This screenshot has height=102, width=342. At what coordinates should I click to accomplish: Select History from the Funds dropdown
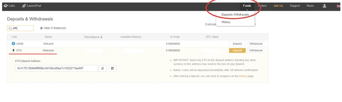coord(226,22)
